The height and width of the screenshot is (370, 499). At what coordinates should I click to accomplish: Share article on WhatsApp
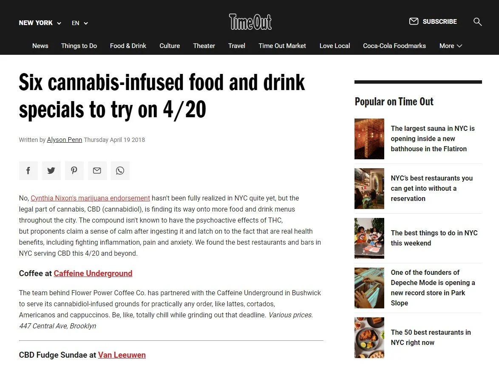[120, 171]
